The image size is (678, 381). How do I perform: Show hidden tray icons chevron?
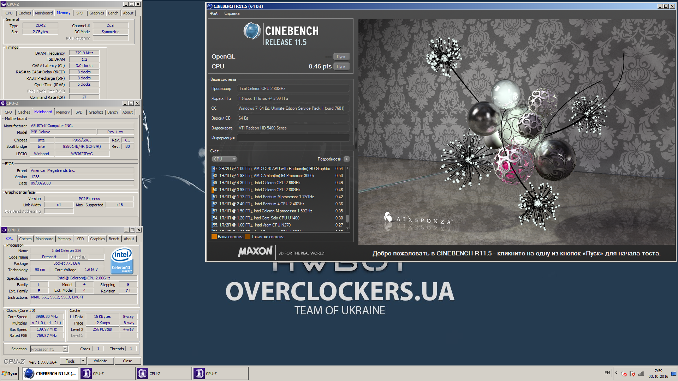point(616,373)
